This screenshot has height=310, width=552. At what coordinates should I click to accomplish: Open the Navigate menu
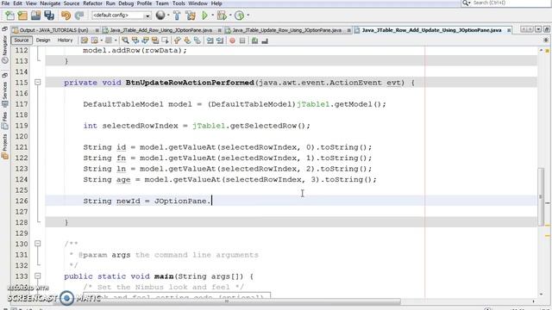click(x=50, y=3)
